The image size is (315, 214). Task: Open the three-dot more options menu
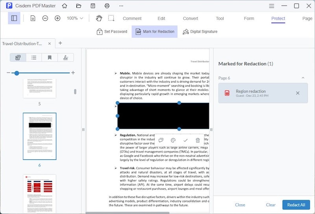click(121, 6)
